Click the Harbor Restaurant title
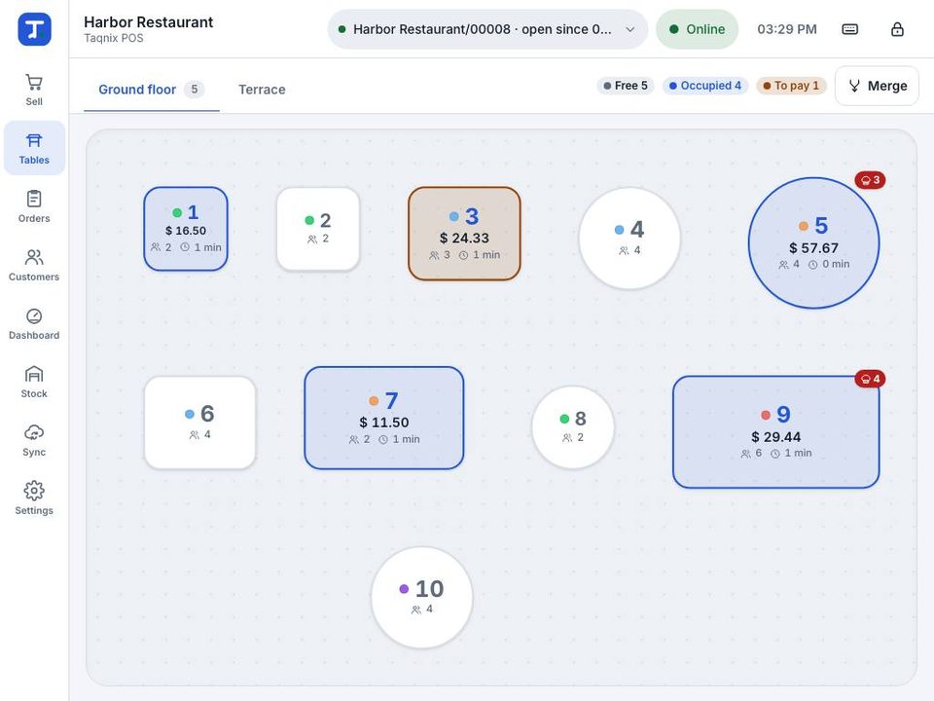The height and width of the screenshot is (701, 934). [x=148, y=22]
